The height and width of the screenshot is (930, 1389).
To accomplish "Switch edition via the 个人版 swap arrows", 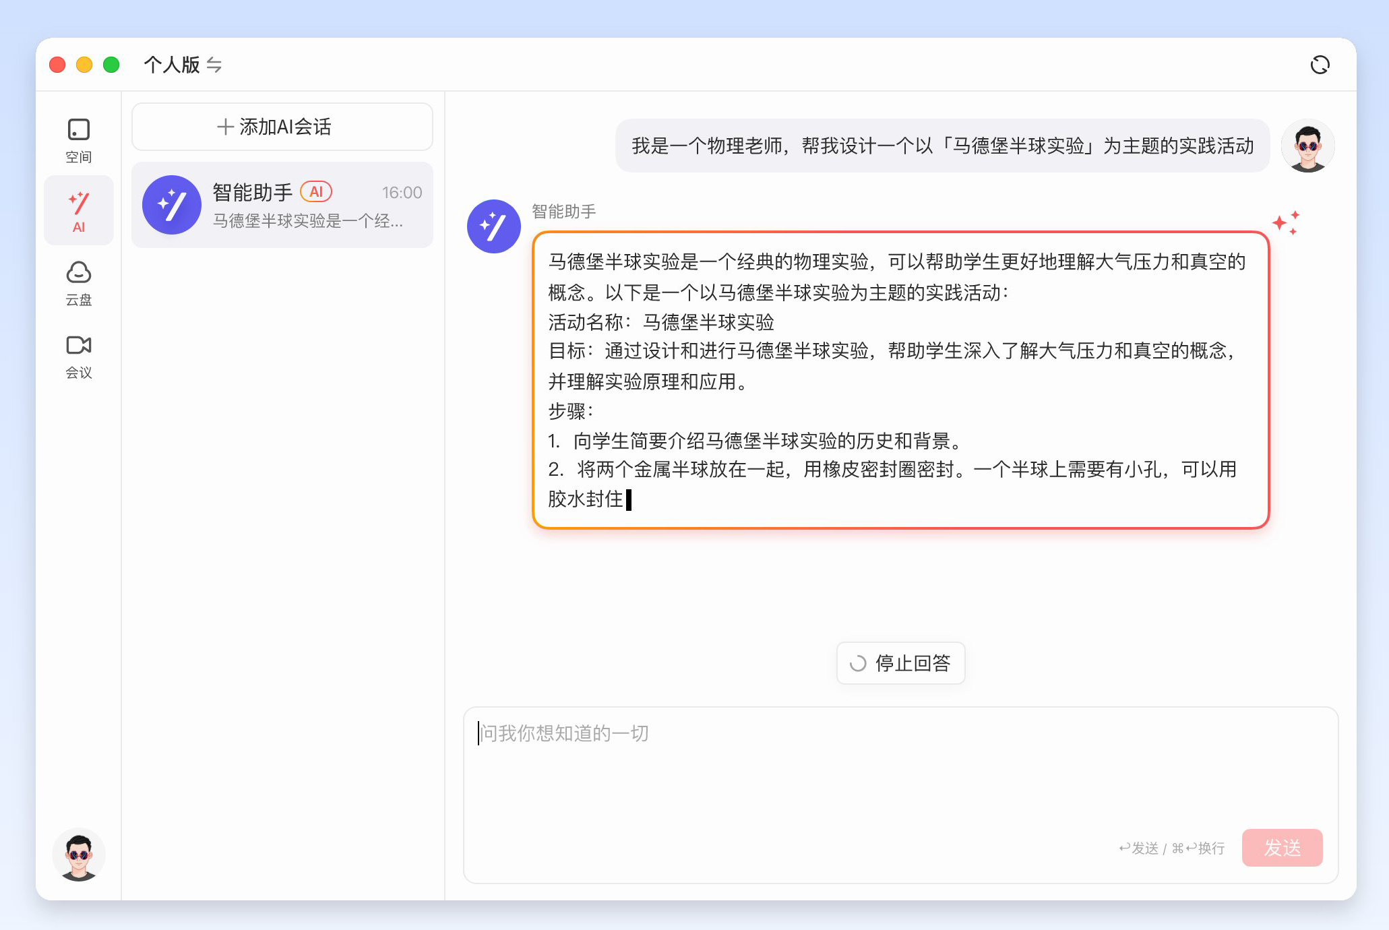I will click(214, 65).
